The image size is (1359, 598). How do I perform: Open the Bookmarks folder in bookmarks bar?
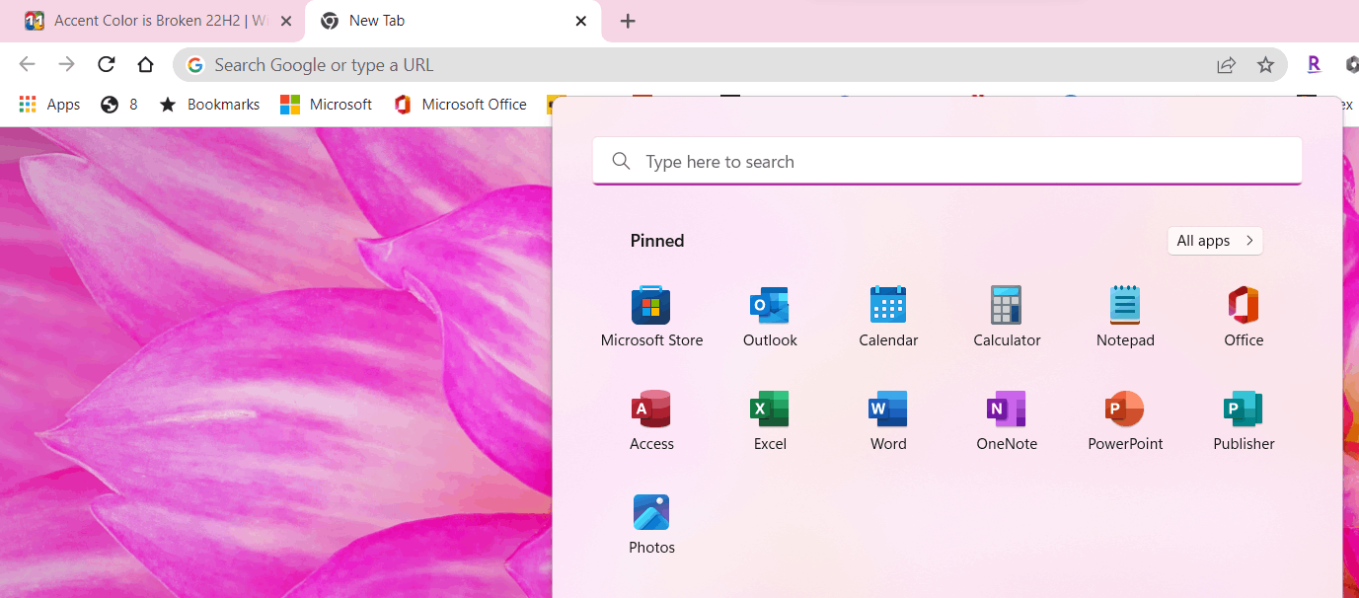tap(209, 105)
